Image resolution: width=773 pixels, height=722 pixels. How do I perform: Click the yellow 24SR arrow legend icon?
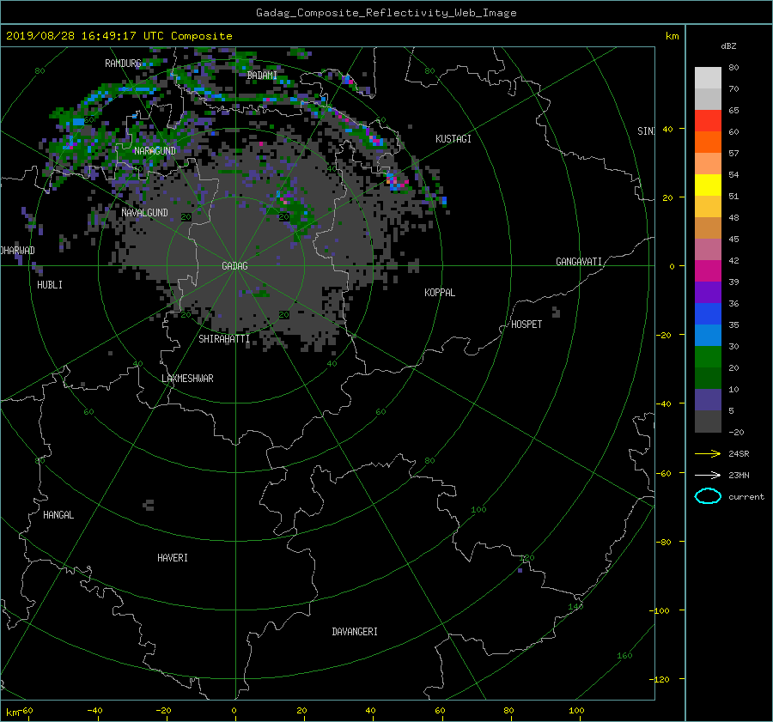click(708, 453)
